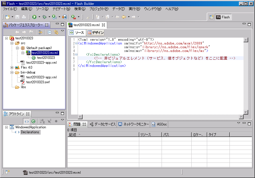This screenshot has height=178, width=255.
Task: Click the Export Release Build icon
Action: (x=64, y=17)
